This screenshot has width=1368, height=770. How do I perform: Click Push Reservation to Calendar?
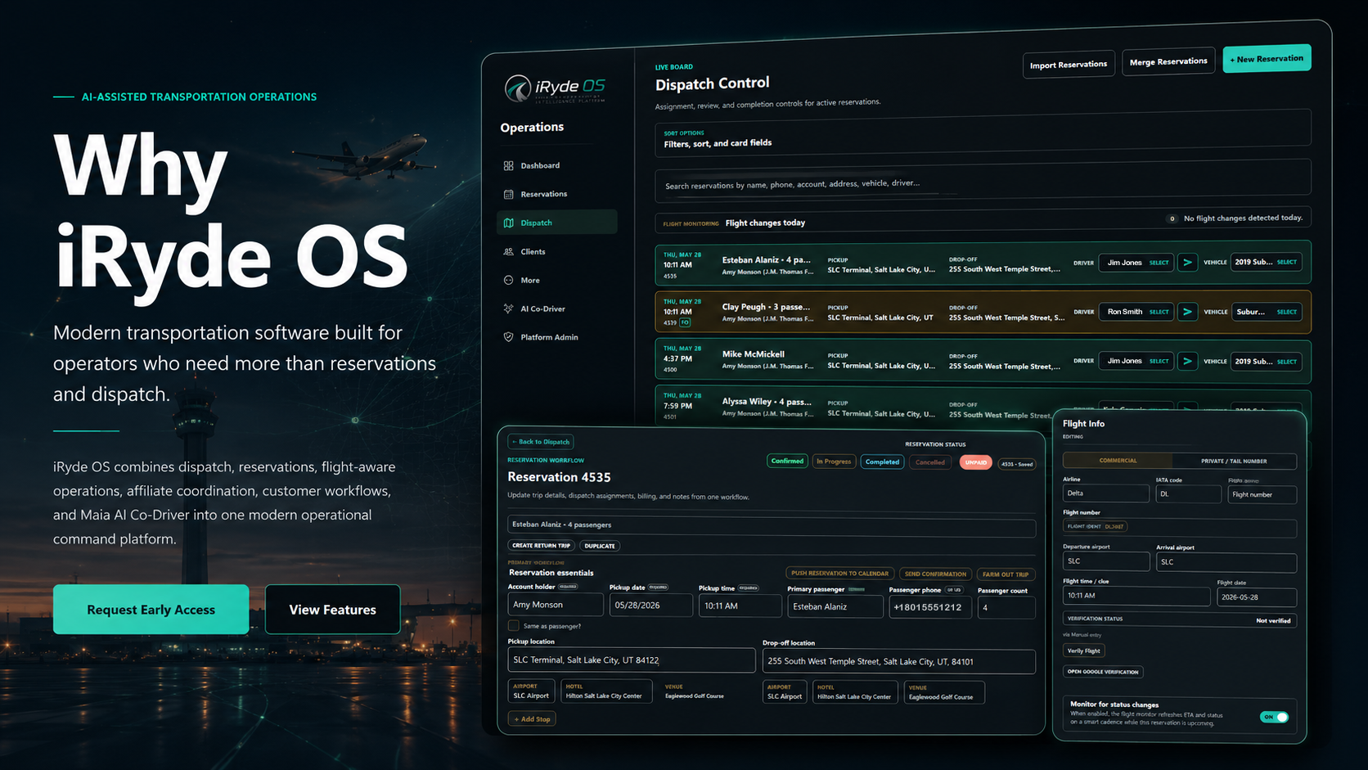click(x=839, y=574)
